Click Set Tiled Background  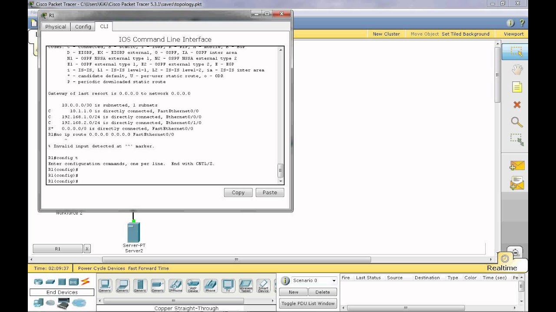(x=466, y=34)
